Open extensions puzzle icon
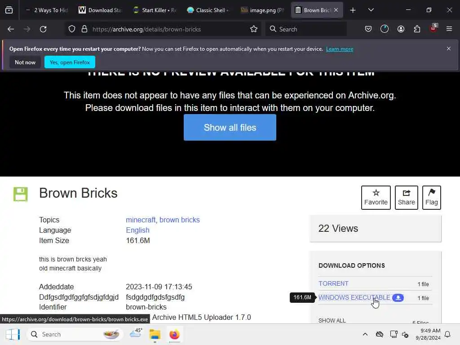Viewport: 460px width, 345px height. pos(417,29)
